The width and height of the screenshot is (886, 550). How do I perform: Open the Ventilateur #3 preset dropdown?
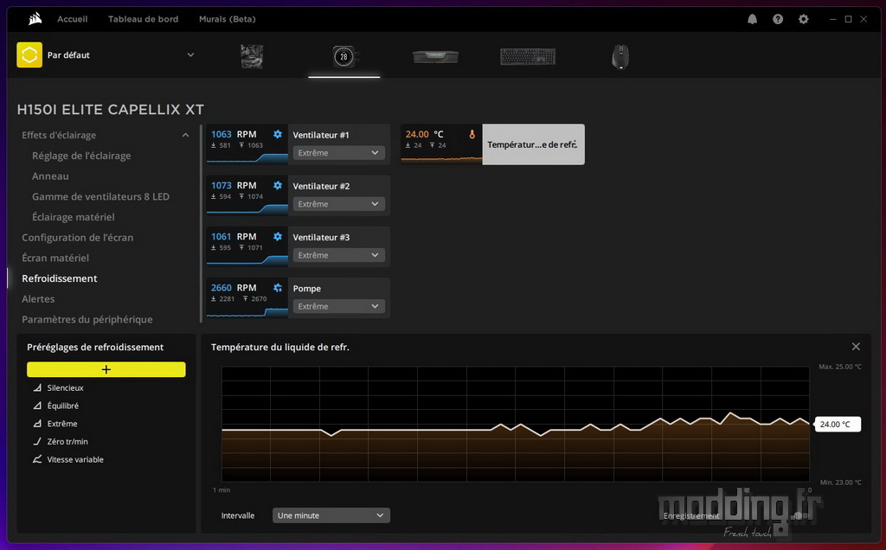(x=338, y=255)
